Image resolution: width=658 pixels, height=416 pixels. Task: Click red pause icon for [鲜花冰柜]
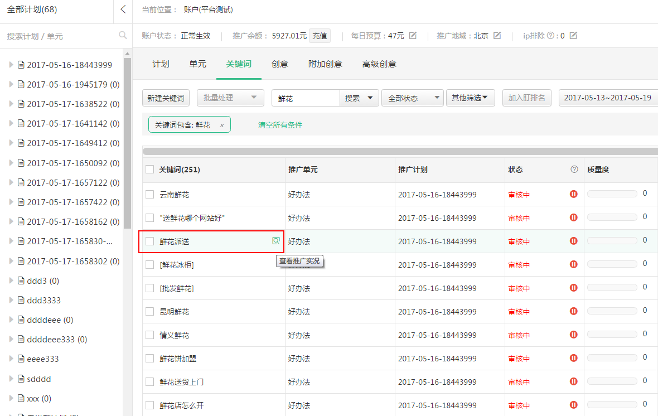(x=573, y=264)
